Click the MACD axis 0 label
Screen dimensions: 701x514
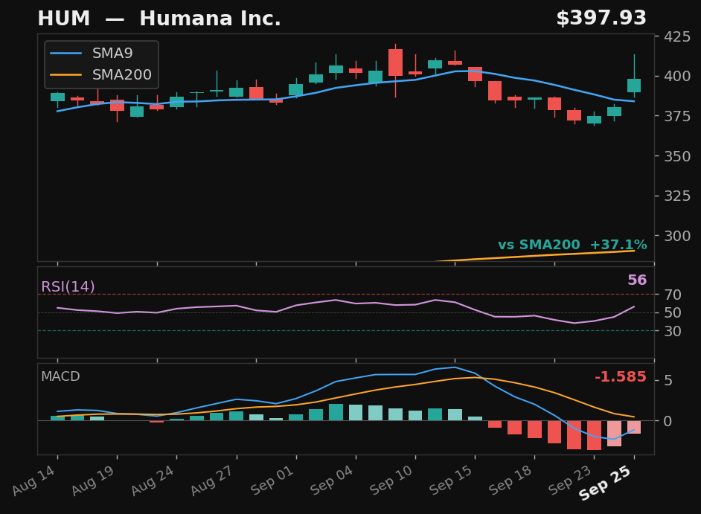pos(668,421)
